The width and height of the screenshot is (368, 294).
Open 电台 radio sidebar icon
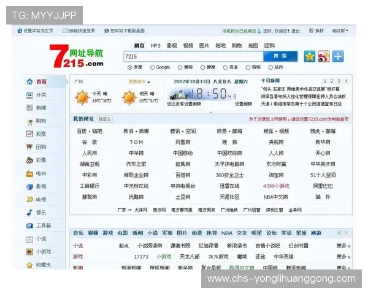(x=29, y=174)
